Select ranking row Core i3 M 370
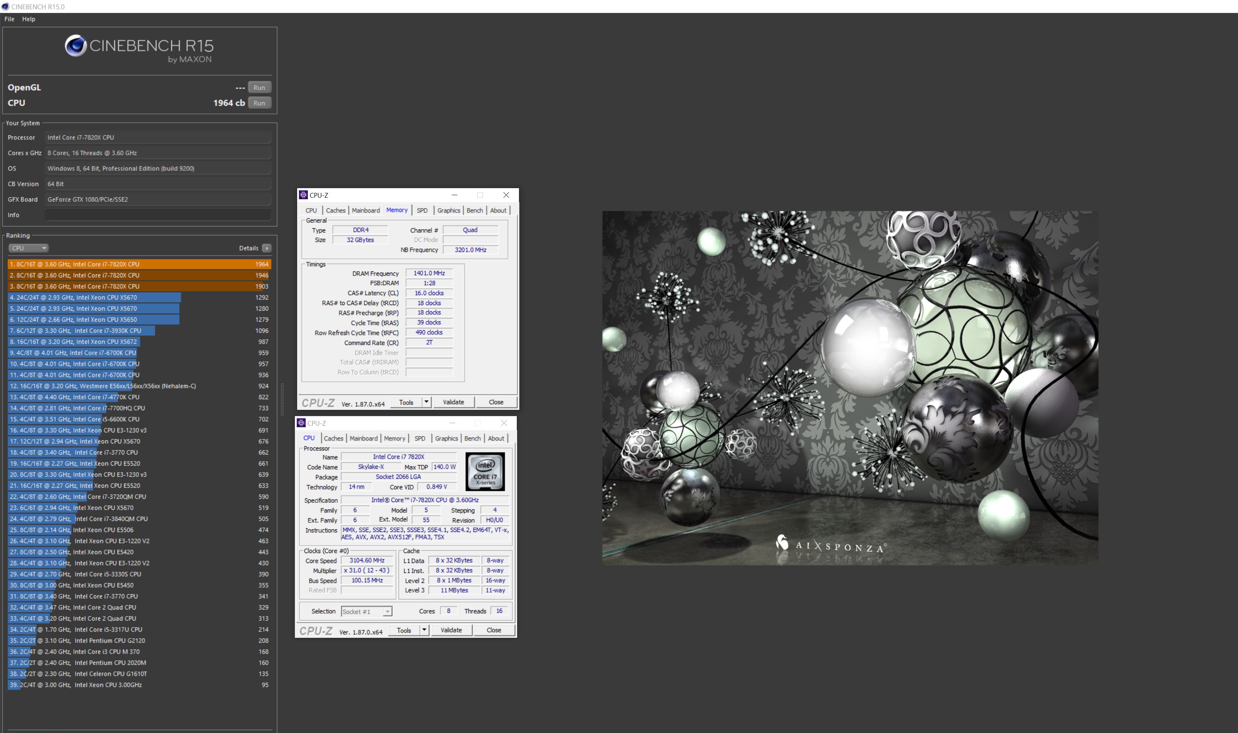Screen dimensions: 1238x733 point(140,651)
